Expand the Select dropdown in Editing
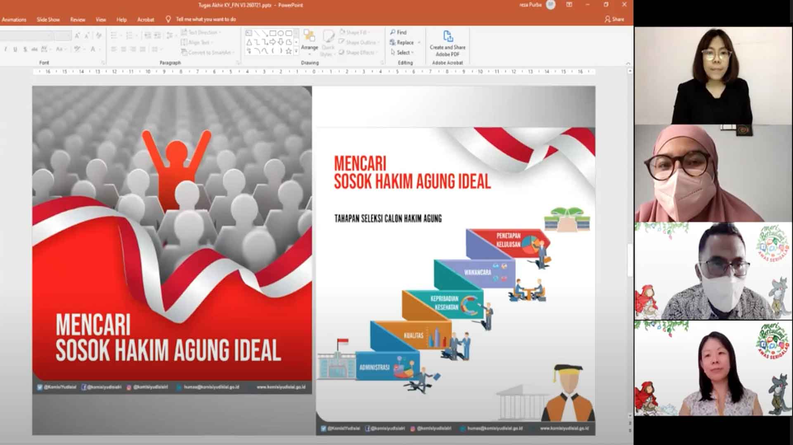This screenshot has width=793, height=445. pos(412,53)
